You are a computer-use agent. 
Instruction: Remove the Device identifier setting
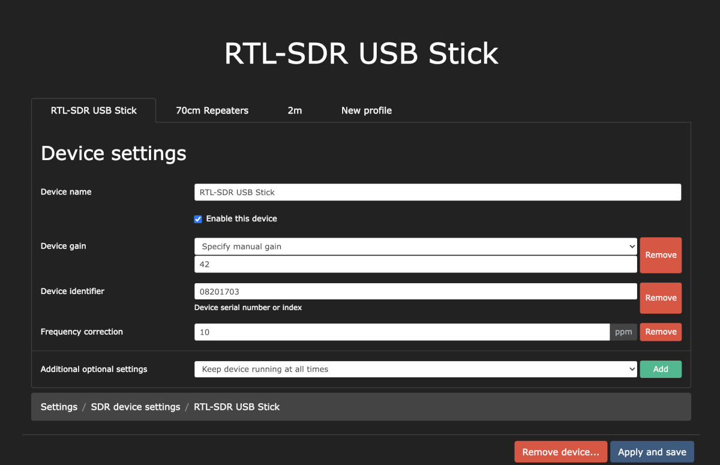click(661, 298)
